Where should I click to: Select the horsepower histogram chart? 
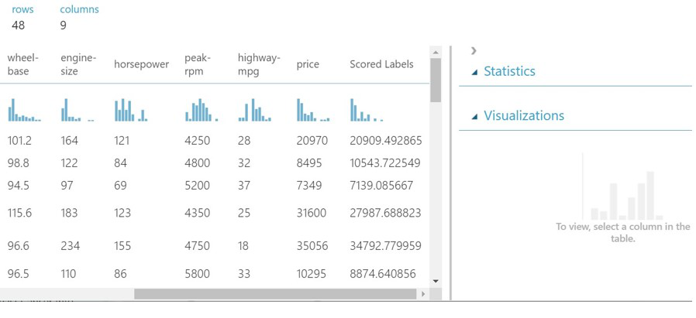click(131, 110)
